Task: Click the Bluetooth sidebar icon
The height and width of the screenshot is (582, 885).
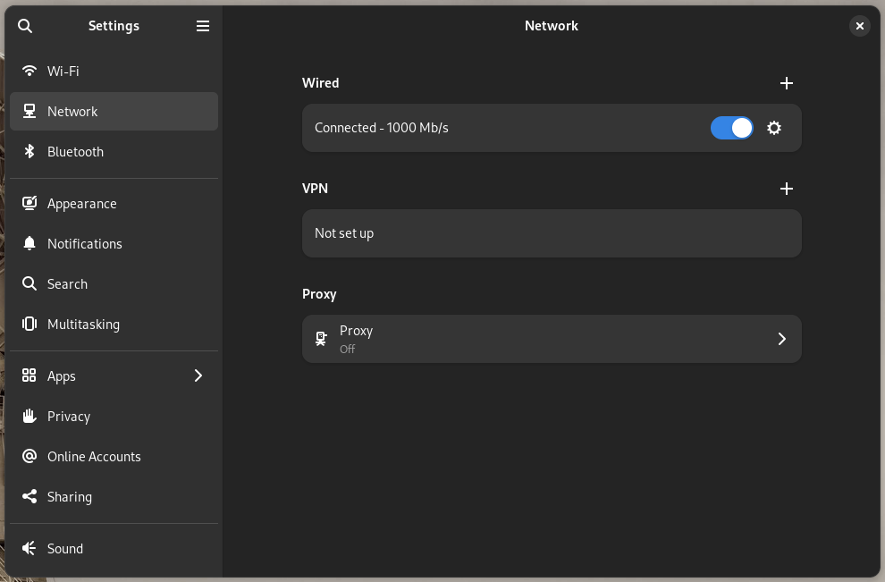Action: point(29,151)
